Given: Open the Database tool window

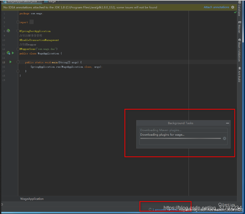Looking at the screenshot, I should coord(239,9).
